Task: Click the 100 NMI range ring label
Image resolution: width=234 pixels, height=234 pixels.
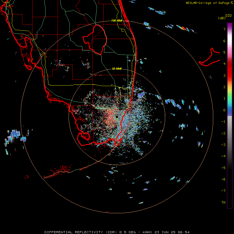Action: (x=117, y=21)
